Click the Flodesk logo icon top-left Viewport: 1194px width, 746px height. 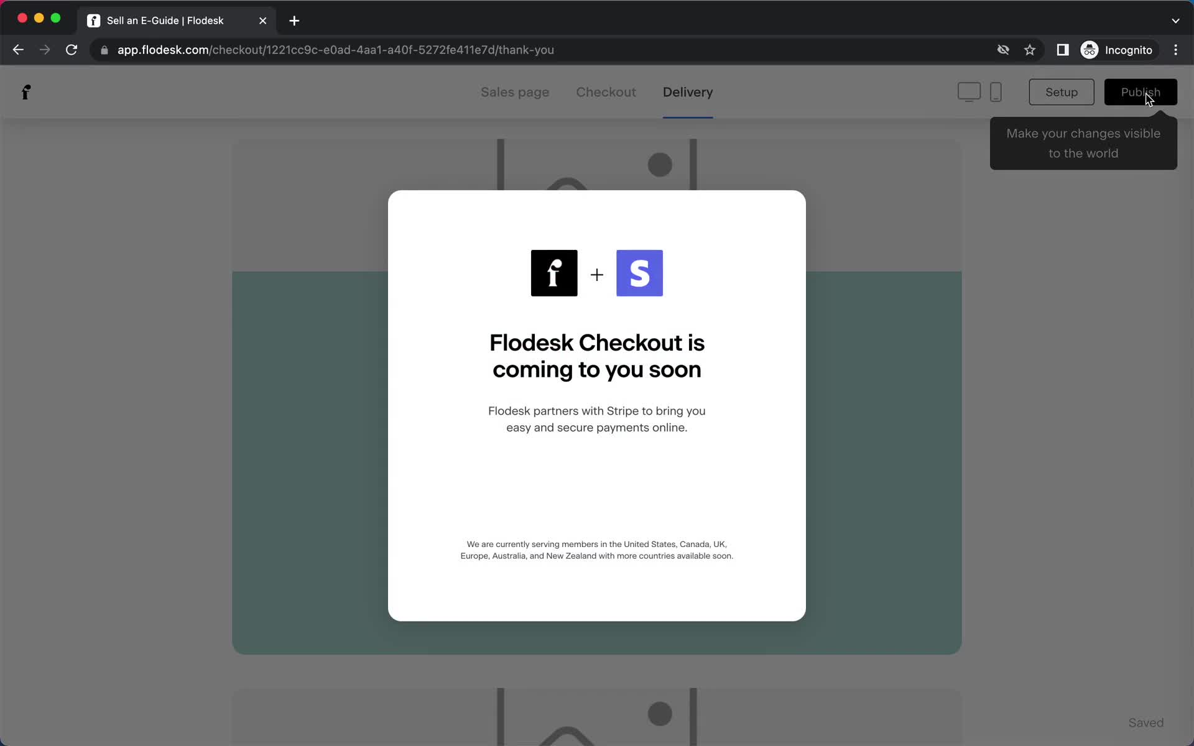pyautogui.click(x=25, y=92)
